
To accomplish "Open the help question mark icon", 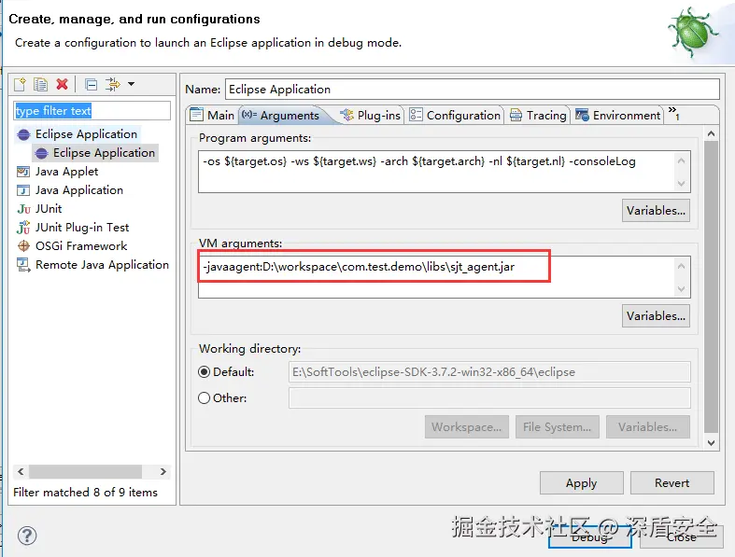I will [x=27, y=536].
